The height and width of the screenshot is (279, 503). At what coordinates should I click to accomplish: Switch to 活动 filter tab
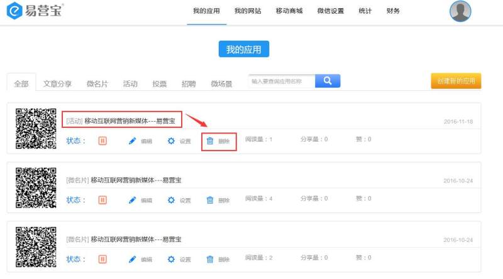click(130, 84)
